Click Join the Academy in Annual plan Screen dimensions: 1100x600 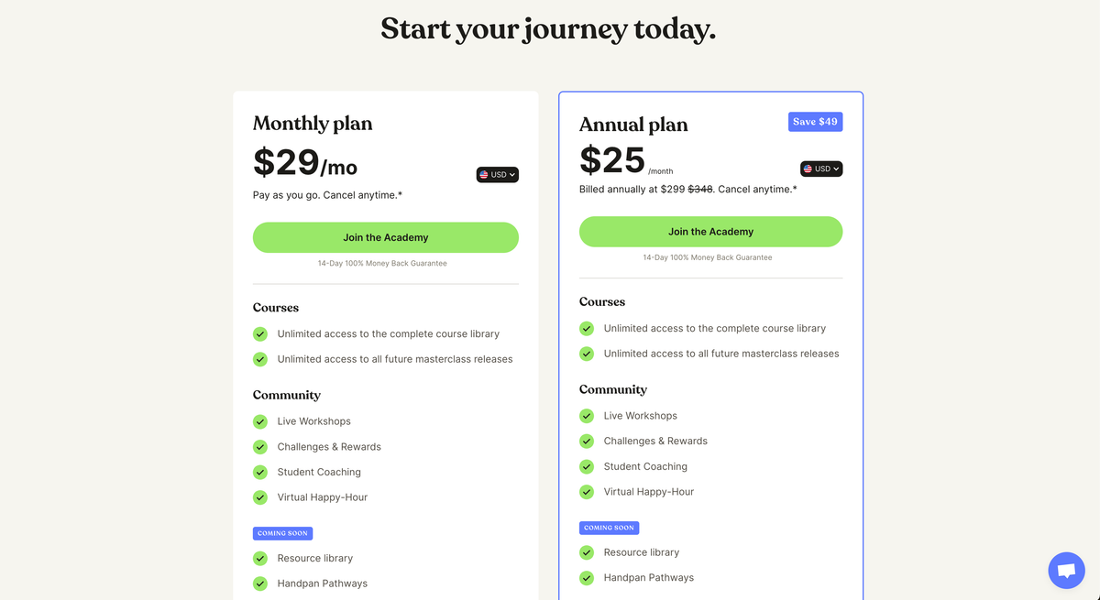(710, 232)
